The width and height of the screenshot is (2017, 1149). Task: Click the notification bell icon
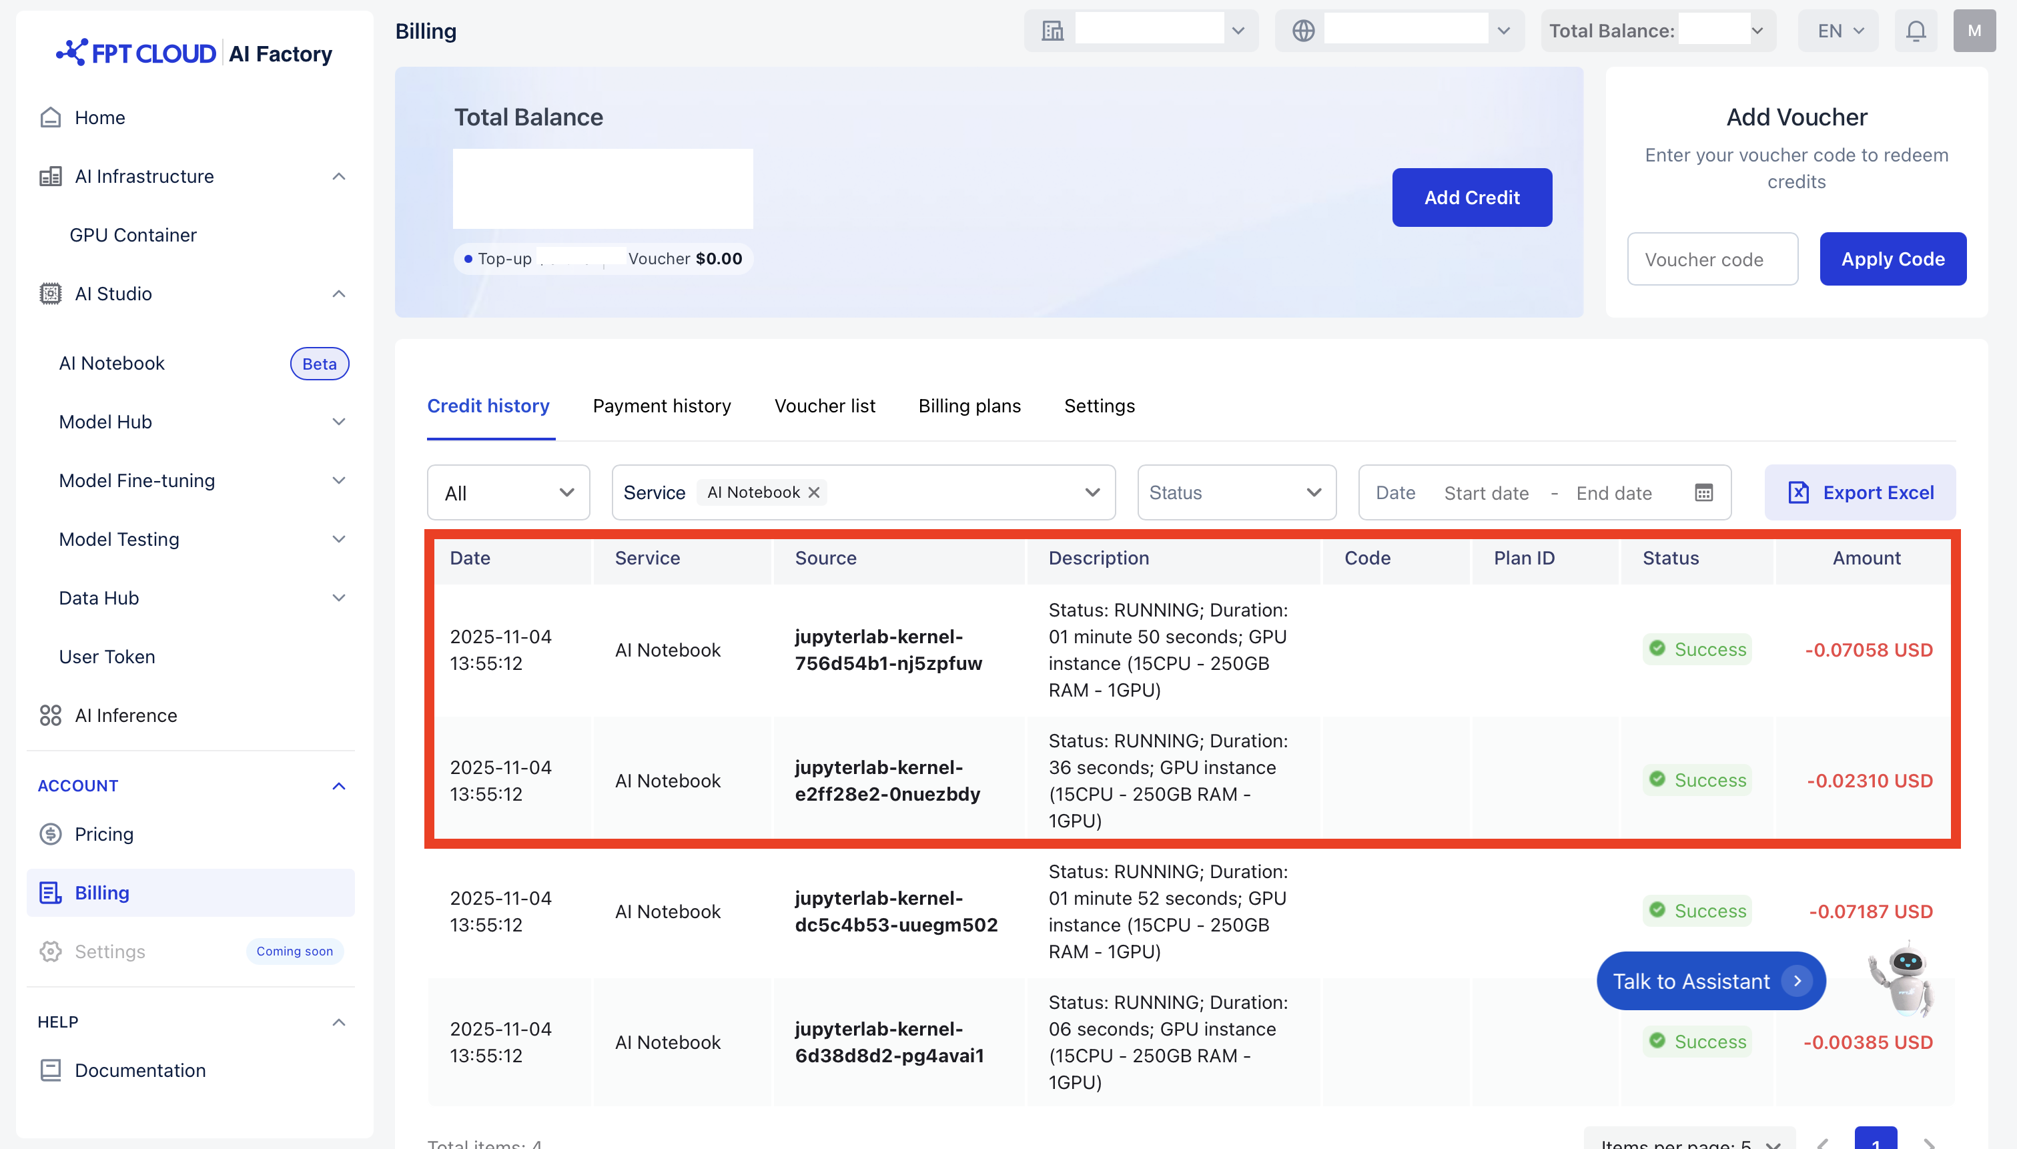(x=1915, y=31)
